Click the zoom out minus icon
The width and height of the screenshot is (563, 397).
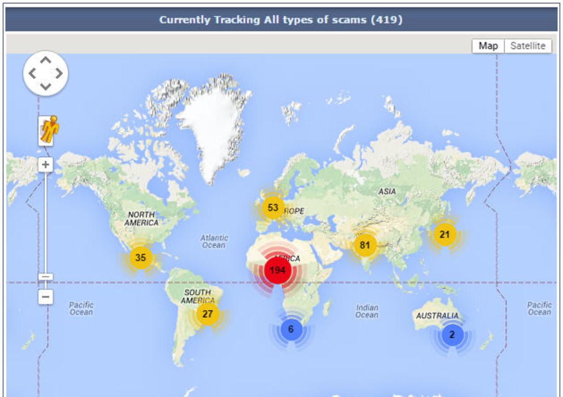tap(45, 277)
